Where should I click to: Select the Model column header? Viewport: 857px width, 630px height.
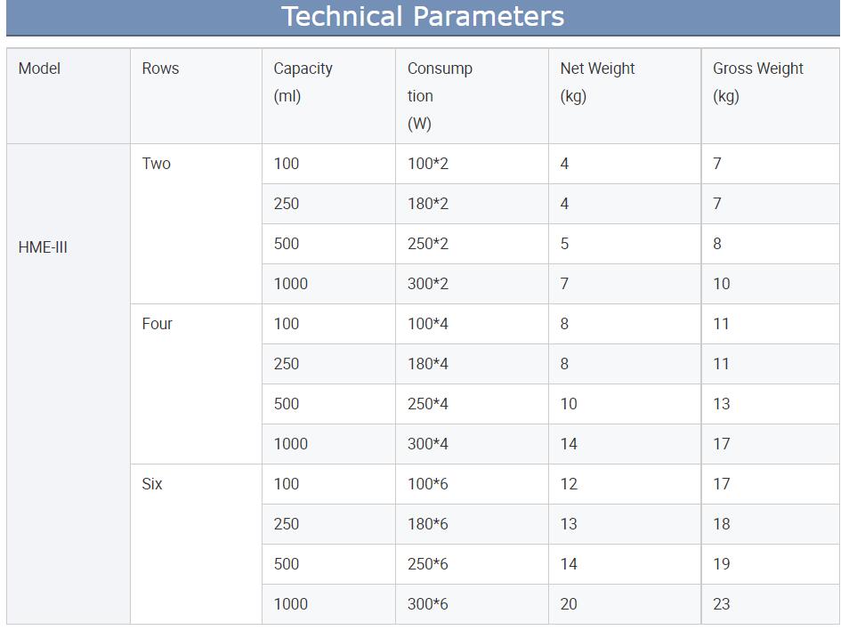click(40, 69)
